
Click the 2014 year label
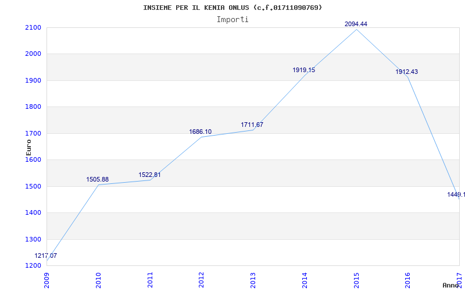[x=305, y=280]
